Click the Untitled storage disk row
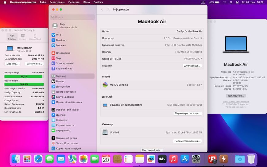The height and width of the screenshot is (167, 267). (x=152, y=132)
